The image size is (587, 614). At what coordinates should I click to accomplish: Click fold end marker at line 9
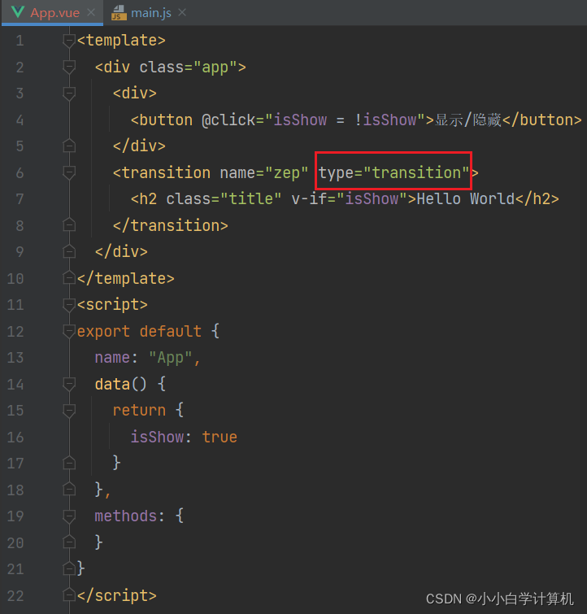pos(69,251)
